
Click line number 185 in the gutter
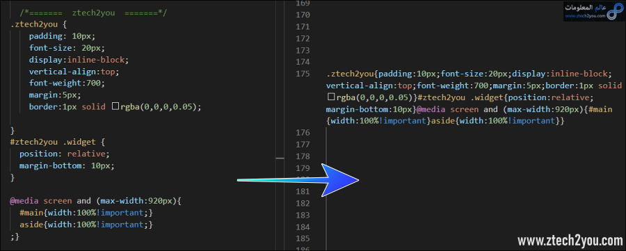tap(303, 238)
